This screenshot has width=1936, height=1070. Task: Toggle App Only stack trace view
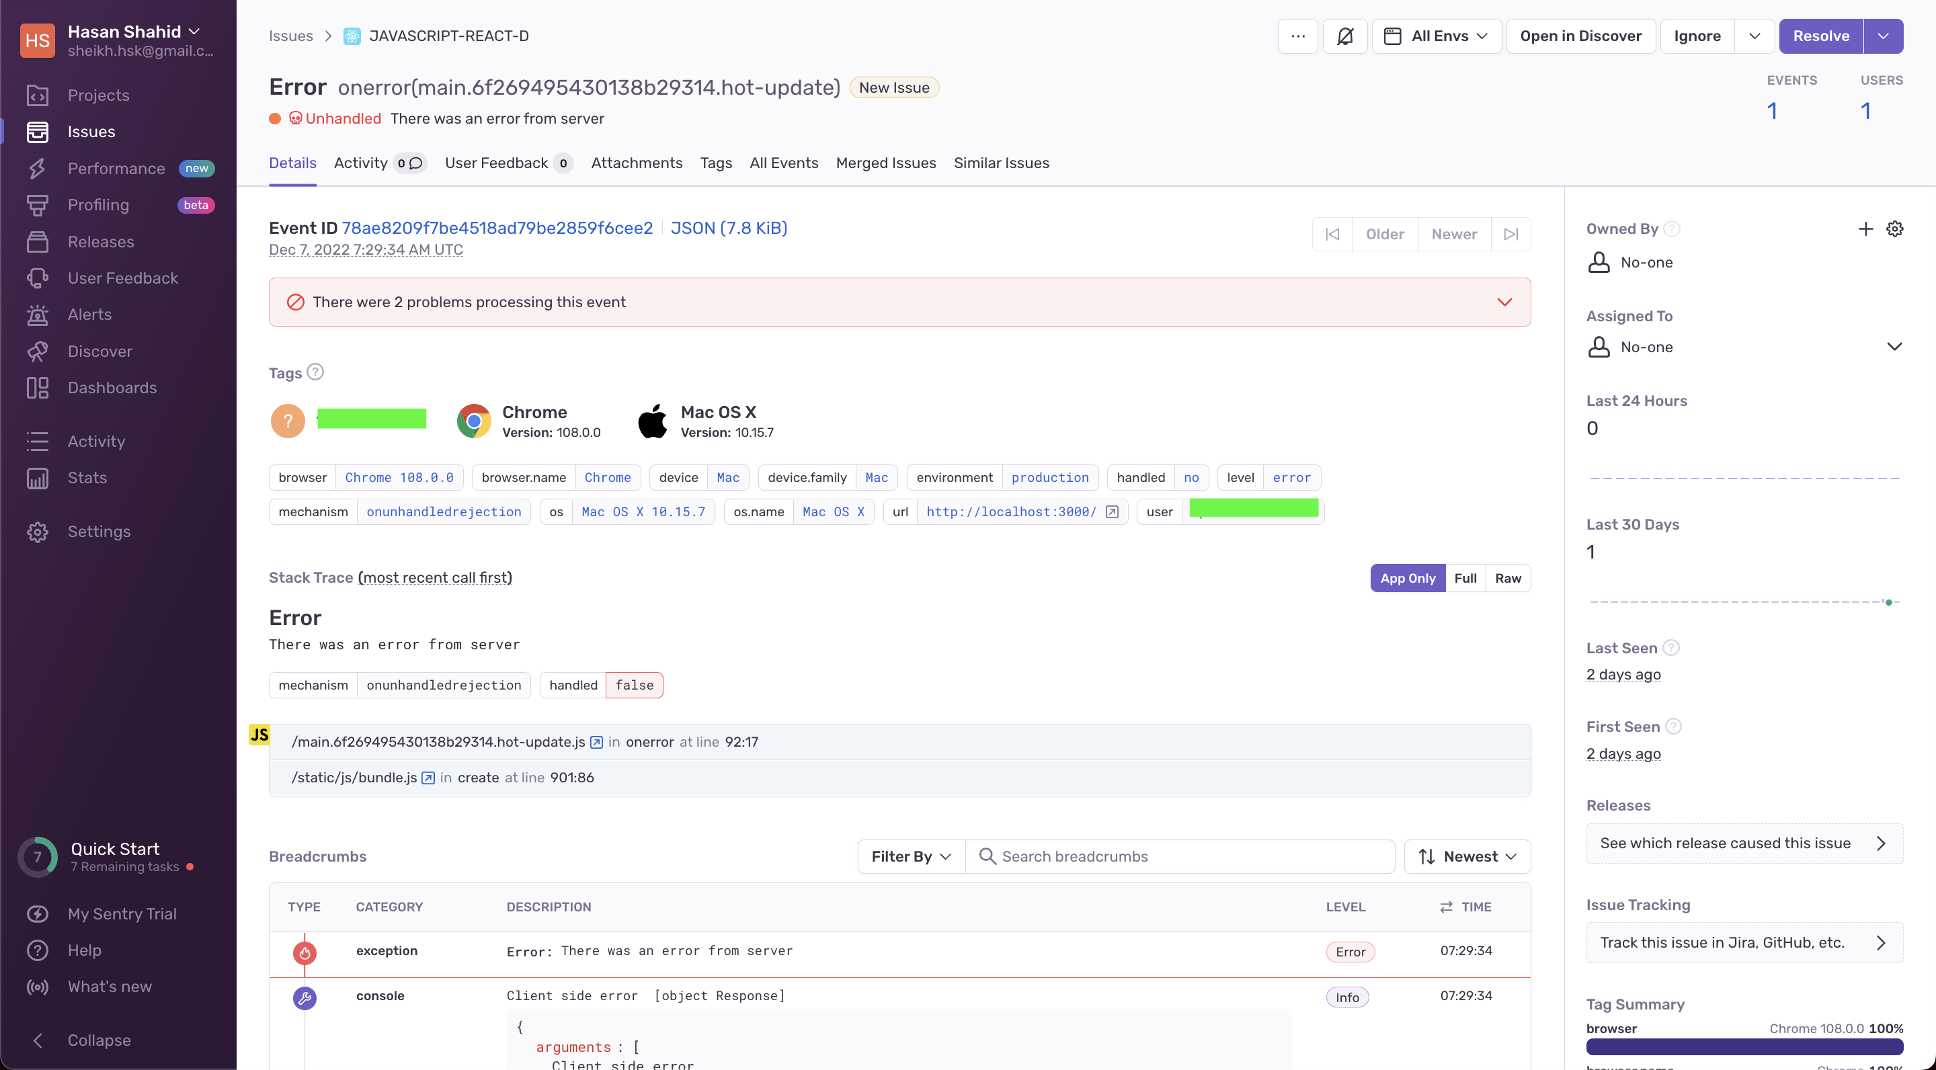(x=1408, y=577)
